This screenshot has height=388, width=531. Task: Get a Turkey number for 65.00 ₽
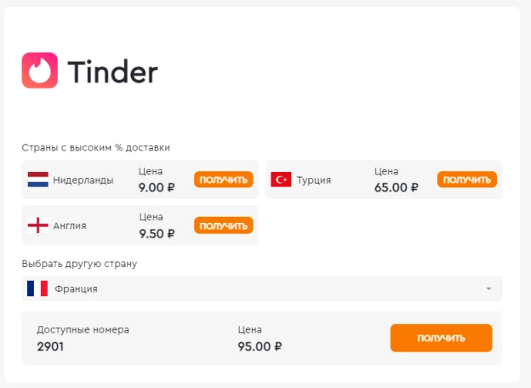point(467,180)
